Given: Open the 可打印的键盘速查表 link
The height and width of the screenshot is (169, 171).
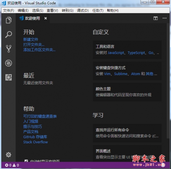Looking at the screenshot, I should coord(40,116).
